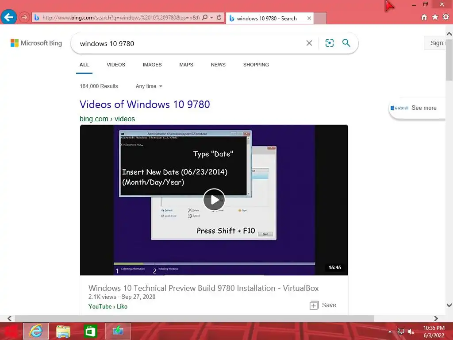This screenshot has width=453, height=340.
Task: Click the Bing URL in address bar
Action: (x=121, y=18)
